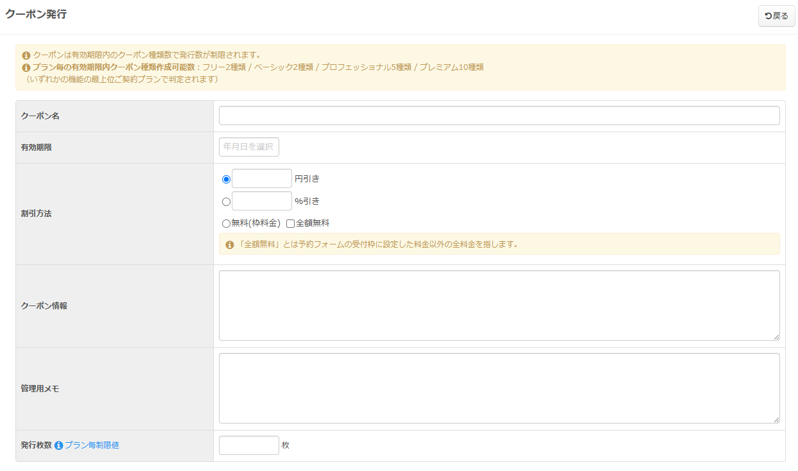This screenshot has width=798, height=471.
Task: Focus the クーポン名 text field
Action: coord(499,116)
